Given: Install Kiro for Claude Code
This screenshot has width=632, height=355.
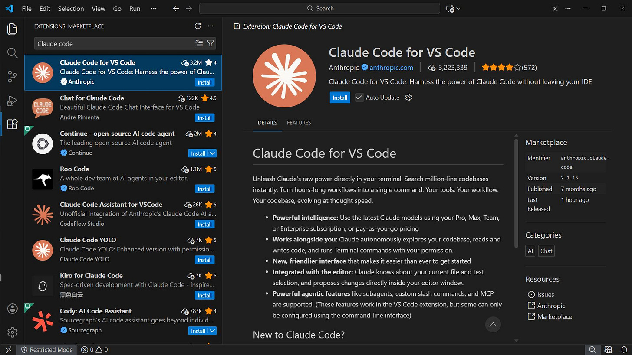Looking at the screenshot, I should pos(204,296).
